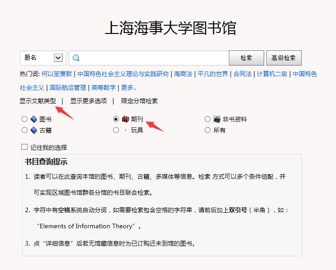Select the 图书 radio button
The height and width of the screenshot is (270, 336).
[24, 119]
